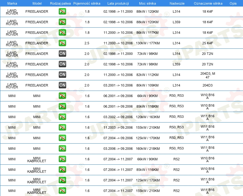243x196 pixels.
Task: Select the 130kW / 177KM power cell
Action: (x=148, y=43)
